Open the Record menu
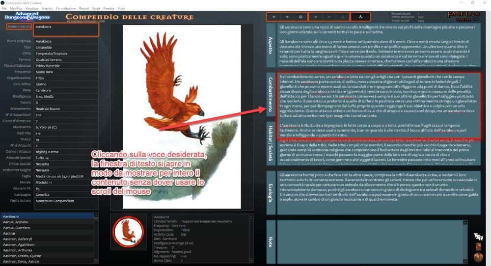This screenshot has width=491, height=266. click(x=84, y=9)
